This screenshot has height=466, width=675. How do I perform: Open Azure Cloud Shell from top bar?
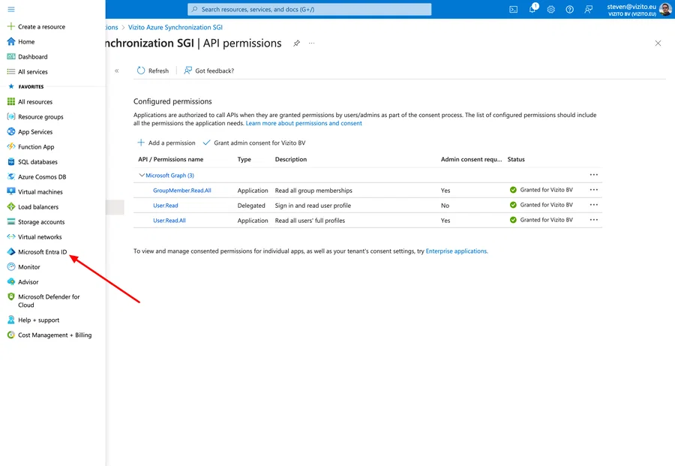coord(513,9)
